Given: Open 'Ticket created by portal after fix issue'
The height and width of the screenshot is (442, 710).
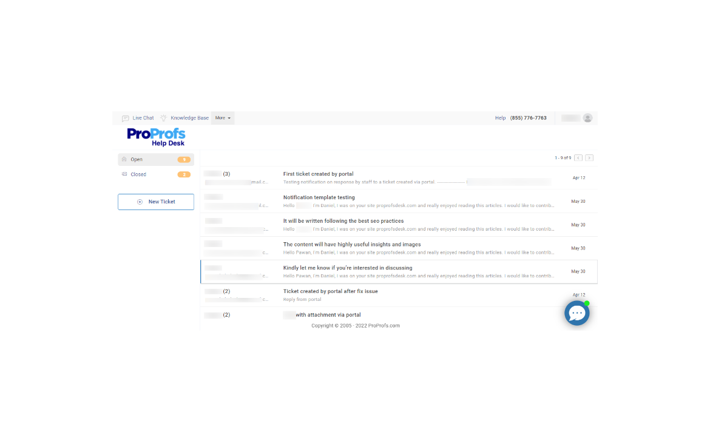Looking at the screenshot, I should (x=330, y=291).
